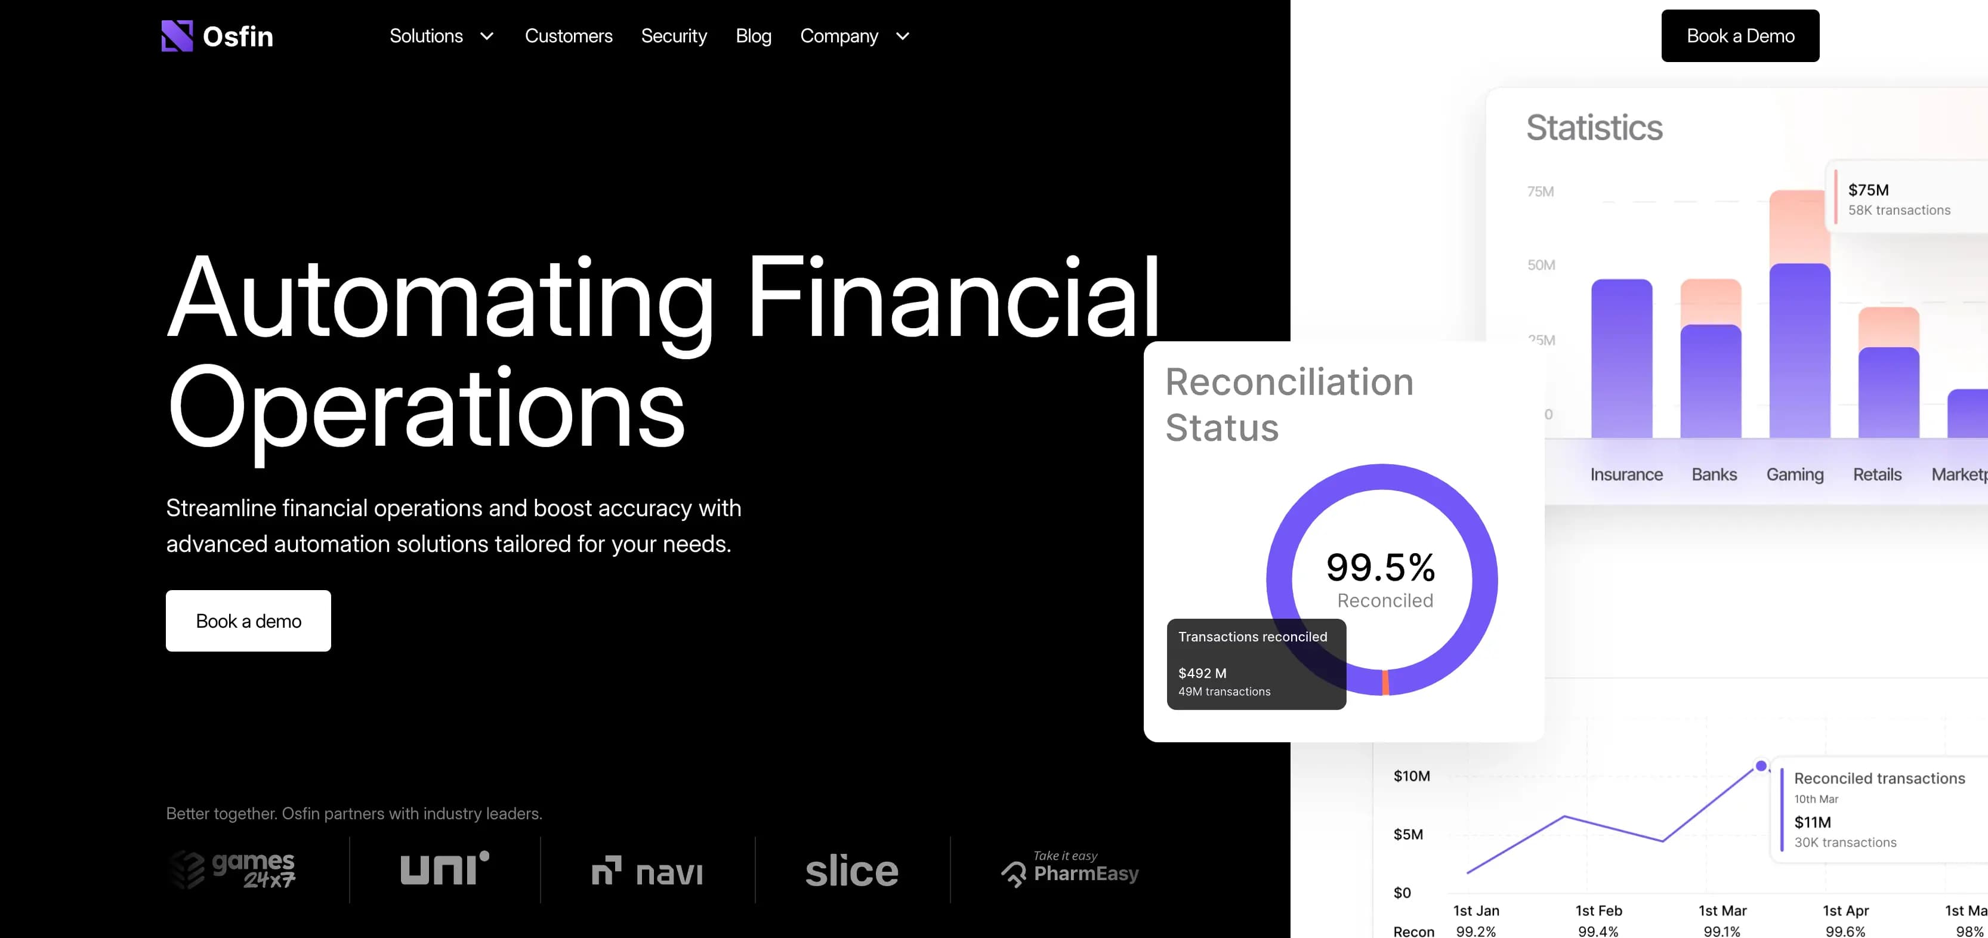The height and width of the screenshot is (938, 1988).
Task: Click the games24x7 partner logo
Action: click(232, 870)
